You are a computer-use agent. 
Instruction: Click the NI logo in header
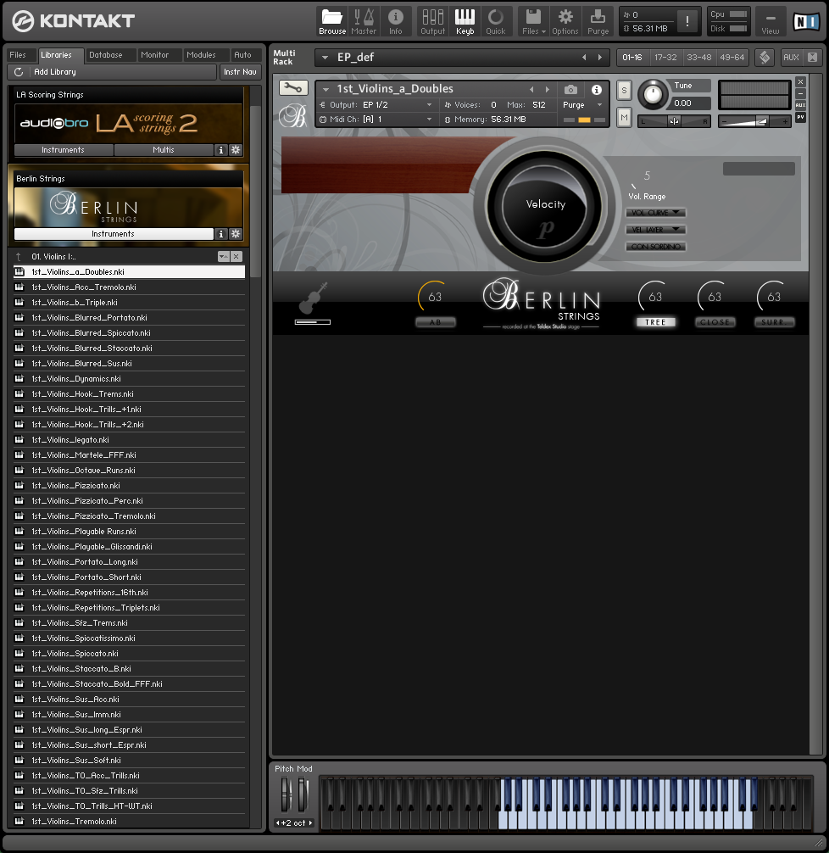click(x=806, y=22)
